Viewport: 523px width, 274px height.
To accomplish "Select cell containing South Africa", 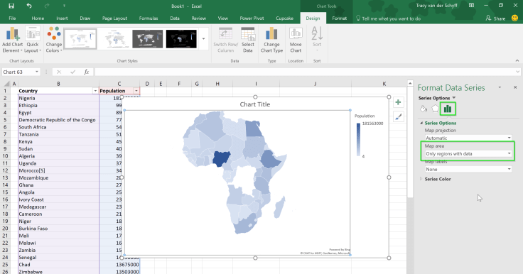I will coord(58,127).
